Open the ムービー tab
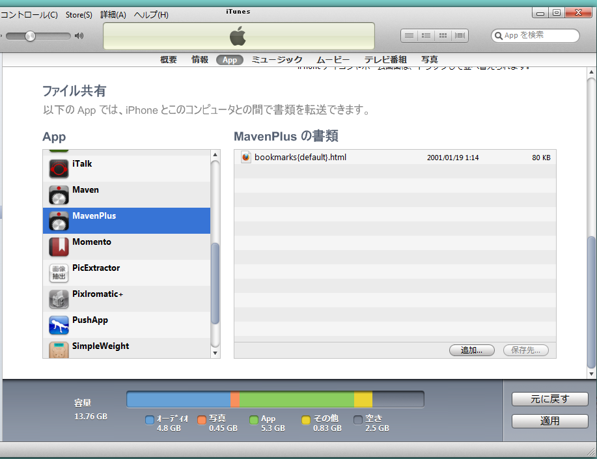Viewport: 597px width, 459px height. click(x=333, y=60)
